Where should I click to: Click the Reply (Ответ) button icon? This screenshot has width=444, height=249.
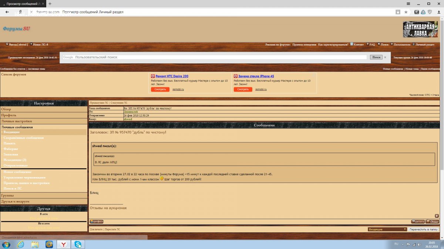coord(433,222)
